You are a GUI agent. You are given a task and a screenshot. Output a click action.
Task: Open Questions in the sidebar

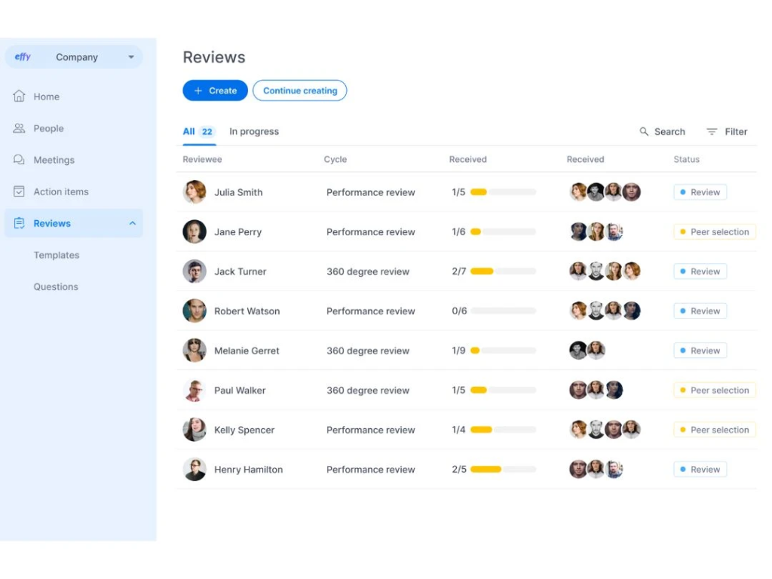56,286
